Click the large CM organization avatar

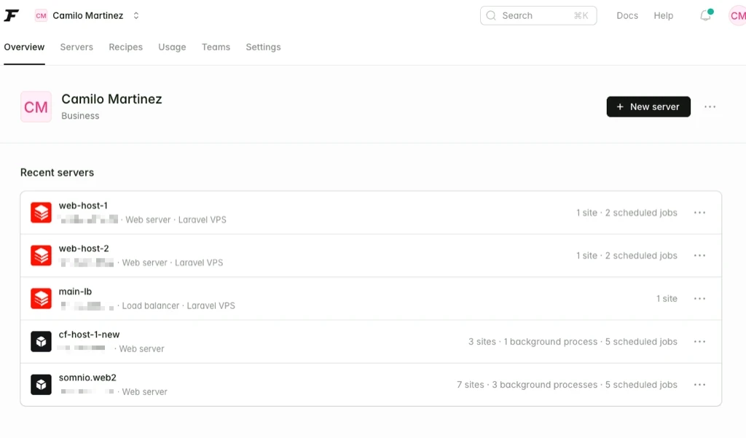click(36, 107)
